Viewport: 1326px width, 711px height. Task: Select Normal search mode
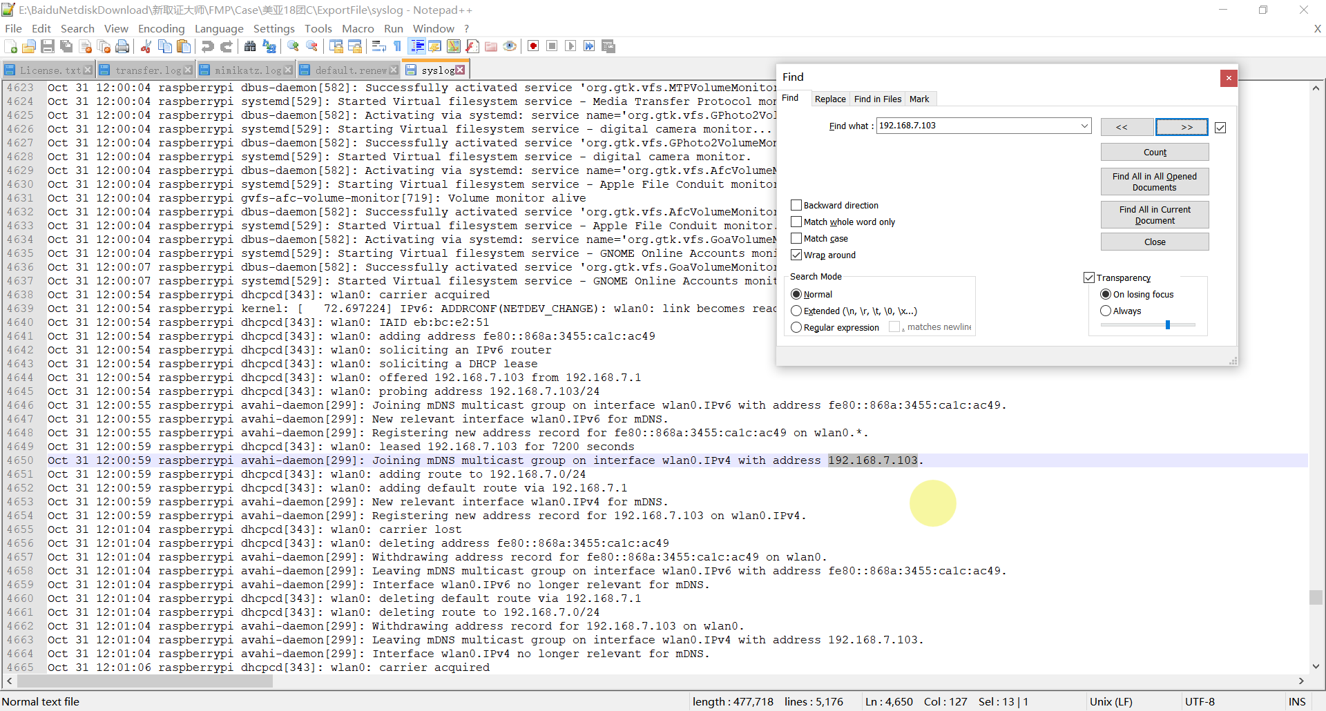pyautogui.click(x=796, y=294)
